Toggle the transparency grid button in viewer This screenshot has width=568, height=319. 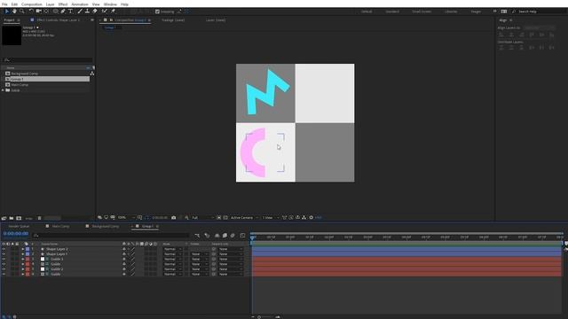pos(225,218)
